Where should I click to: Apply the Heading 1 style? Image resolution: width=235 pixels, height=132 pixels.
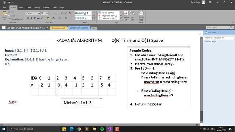click(83, 13)
